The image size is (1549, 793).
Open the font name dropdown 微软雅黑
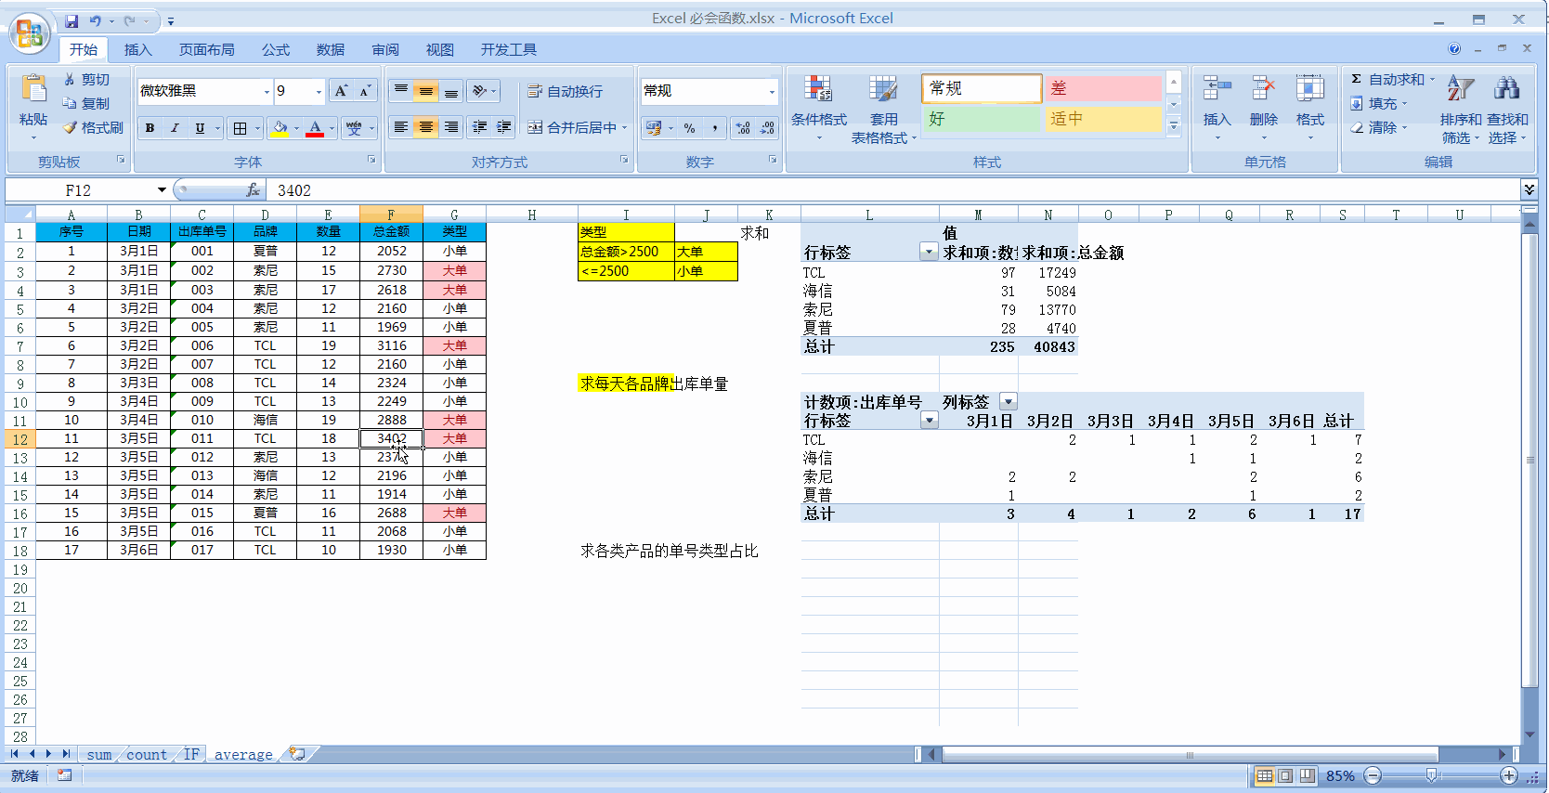pyautogui.click(x=267, y=91)
